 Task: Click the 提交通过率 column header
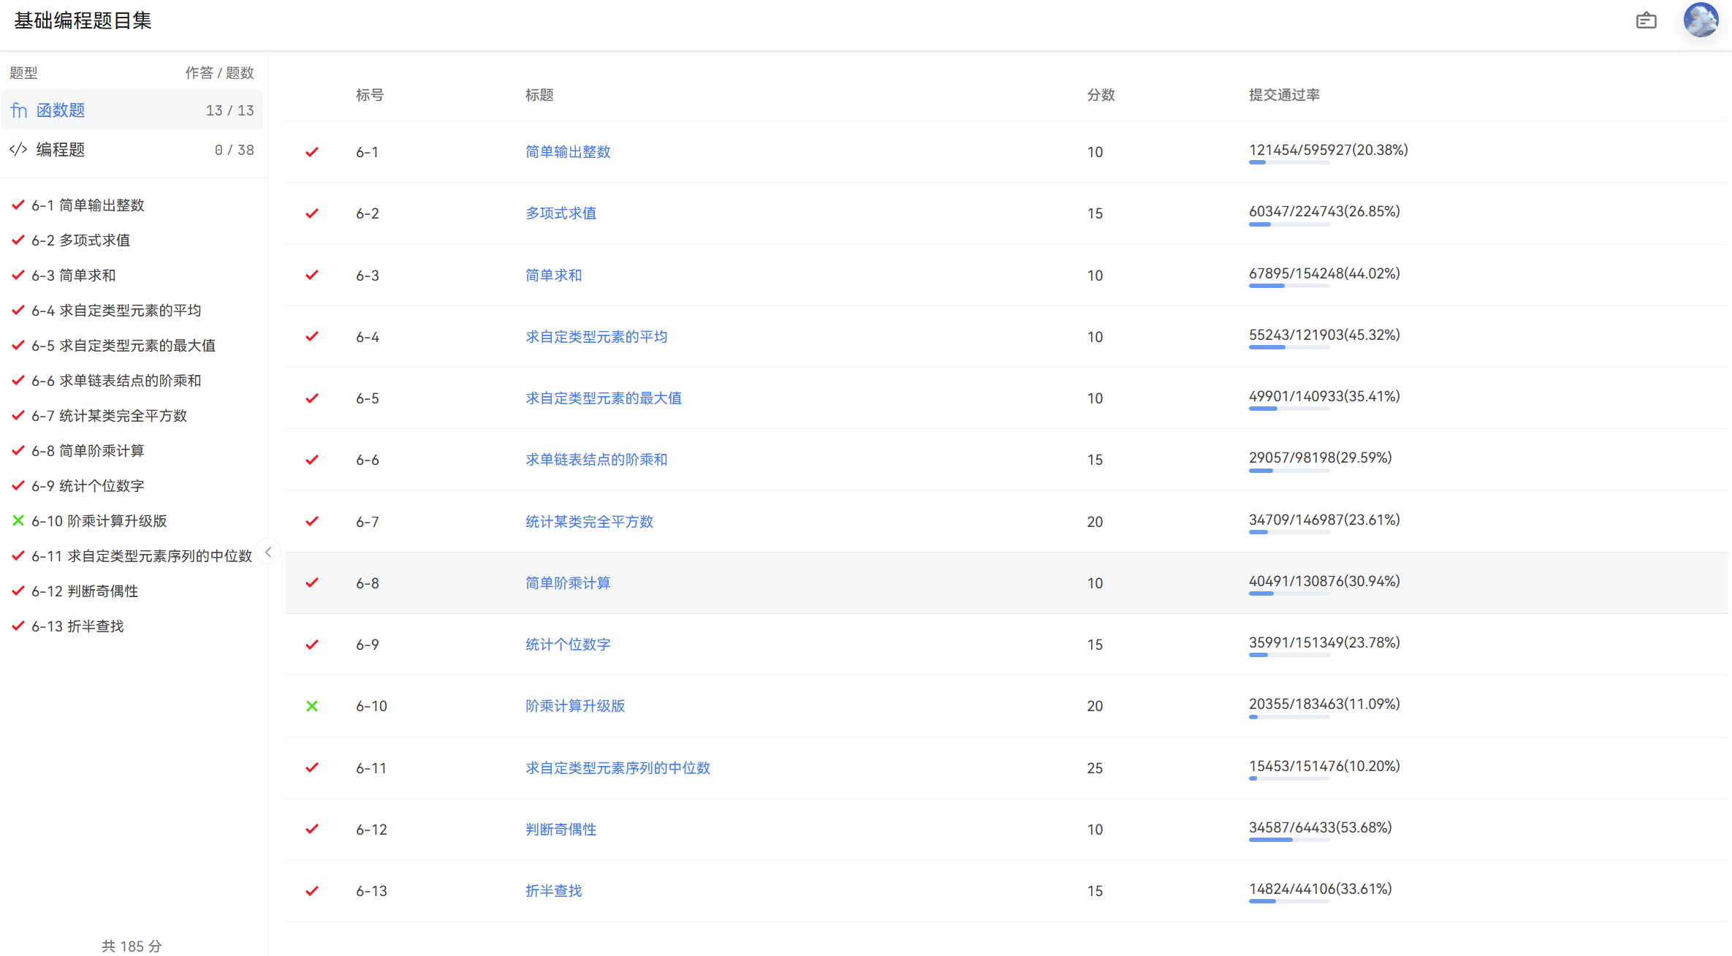(x=1284, y=95)
